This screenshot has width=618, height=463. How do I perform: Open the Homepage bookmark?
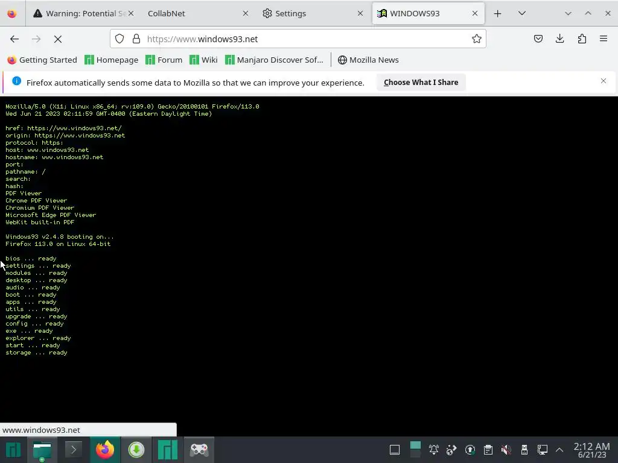(x=112, y=60)
